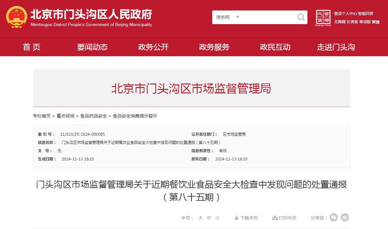Click the main article headline
This screenshot has width=388, height=229.
click(x=192, y=191)
